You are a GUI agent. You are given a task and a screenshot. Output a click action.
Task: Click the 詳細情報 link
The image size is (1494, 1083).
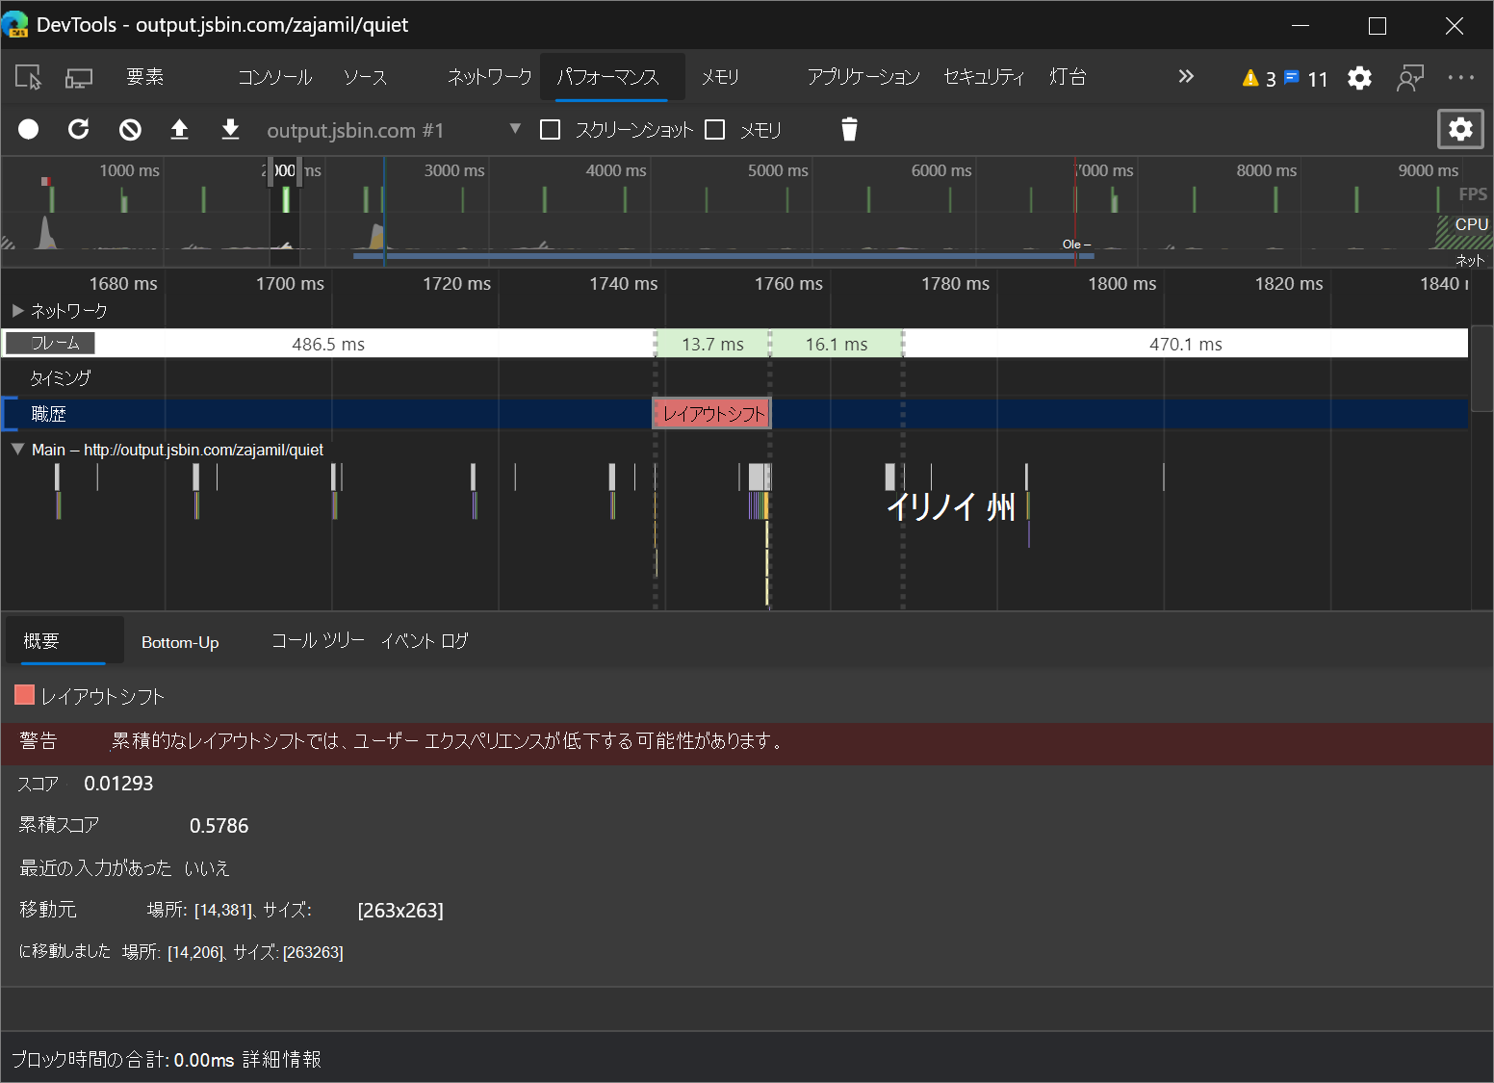point(282,1060)
